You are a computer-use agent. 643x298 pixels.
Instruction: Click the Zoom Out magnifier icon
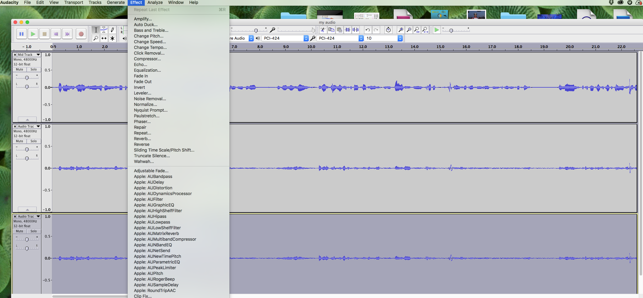409,30
